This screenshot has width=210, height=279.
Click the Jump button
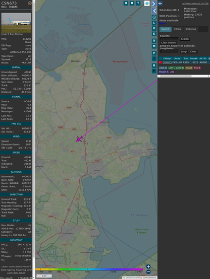tap(183, 51)
